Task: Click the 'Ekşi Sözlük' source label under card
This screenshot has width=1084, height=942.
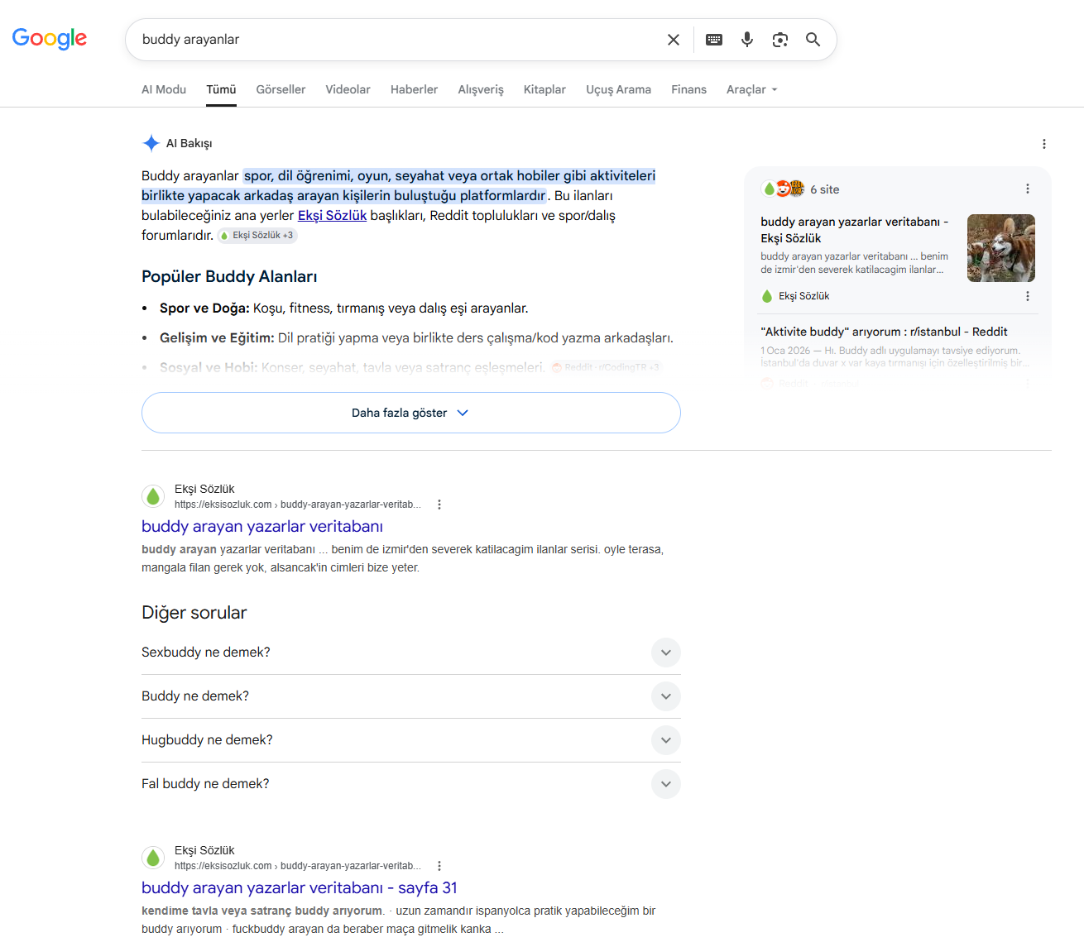Action: pyautogui.click(x=803, y=296)
